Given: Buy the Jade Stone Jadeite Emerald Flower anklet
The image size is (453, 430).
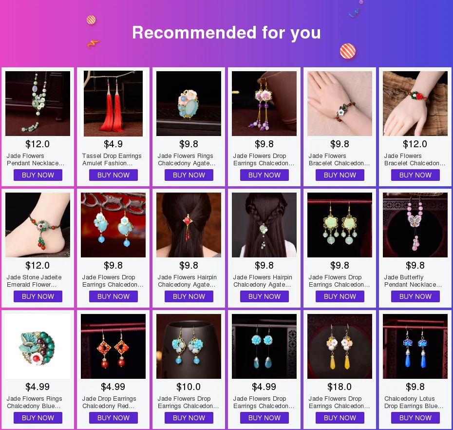Looking at the screenshot, I should (x=38, y=297).
